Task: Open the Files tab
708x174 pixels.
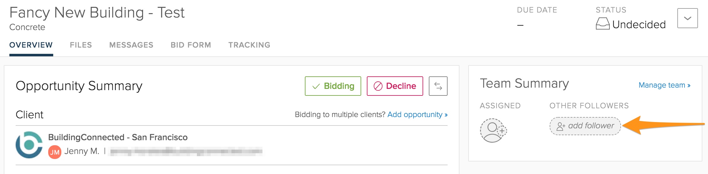Action: pyautogui.click(x=81, y=45)
